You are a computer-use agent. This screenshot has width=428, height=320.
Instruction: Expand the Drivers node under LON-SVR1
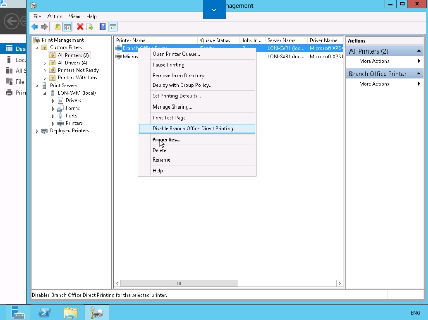pyautogui.click(x=53, y=101)
